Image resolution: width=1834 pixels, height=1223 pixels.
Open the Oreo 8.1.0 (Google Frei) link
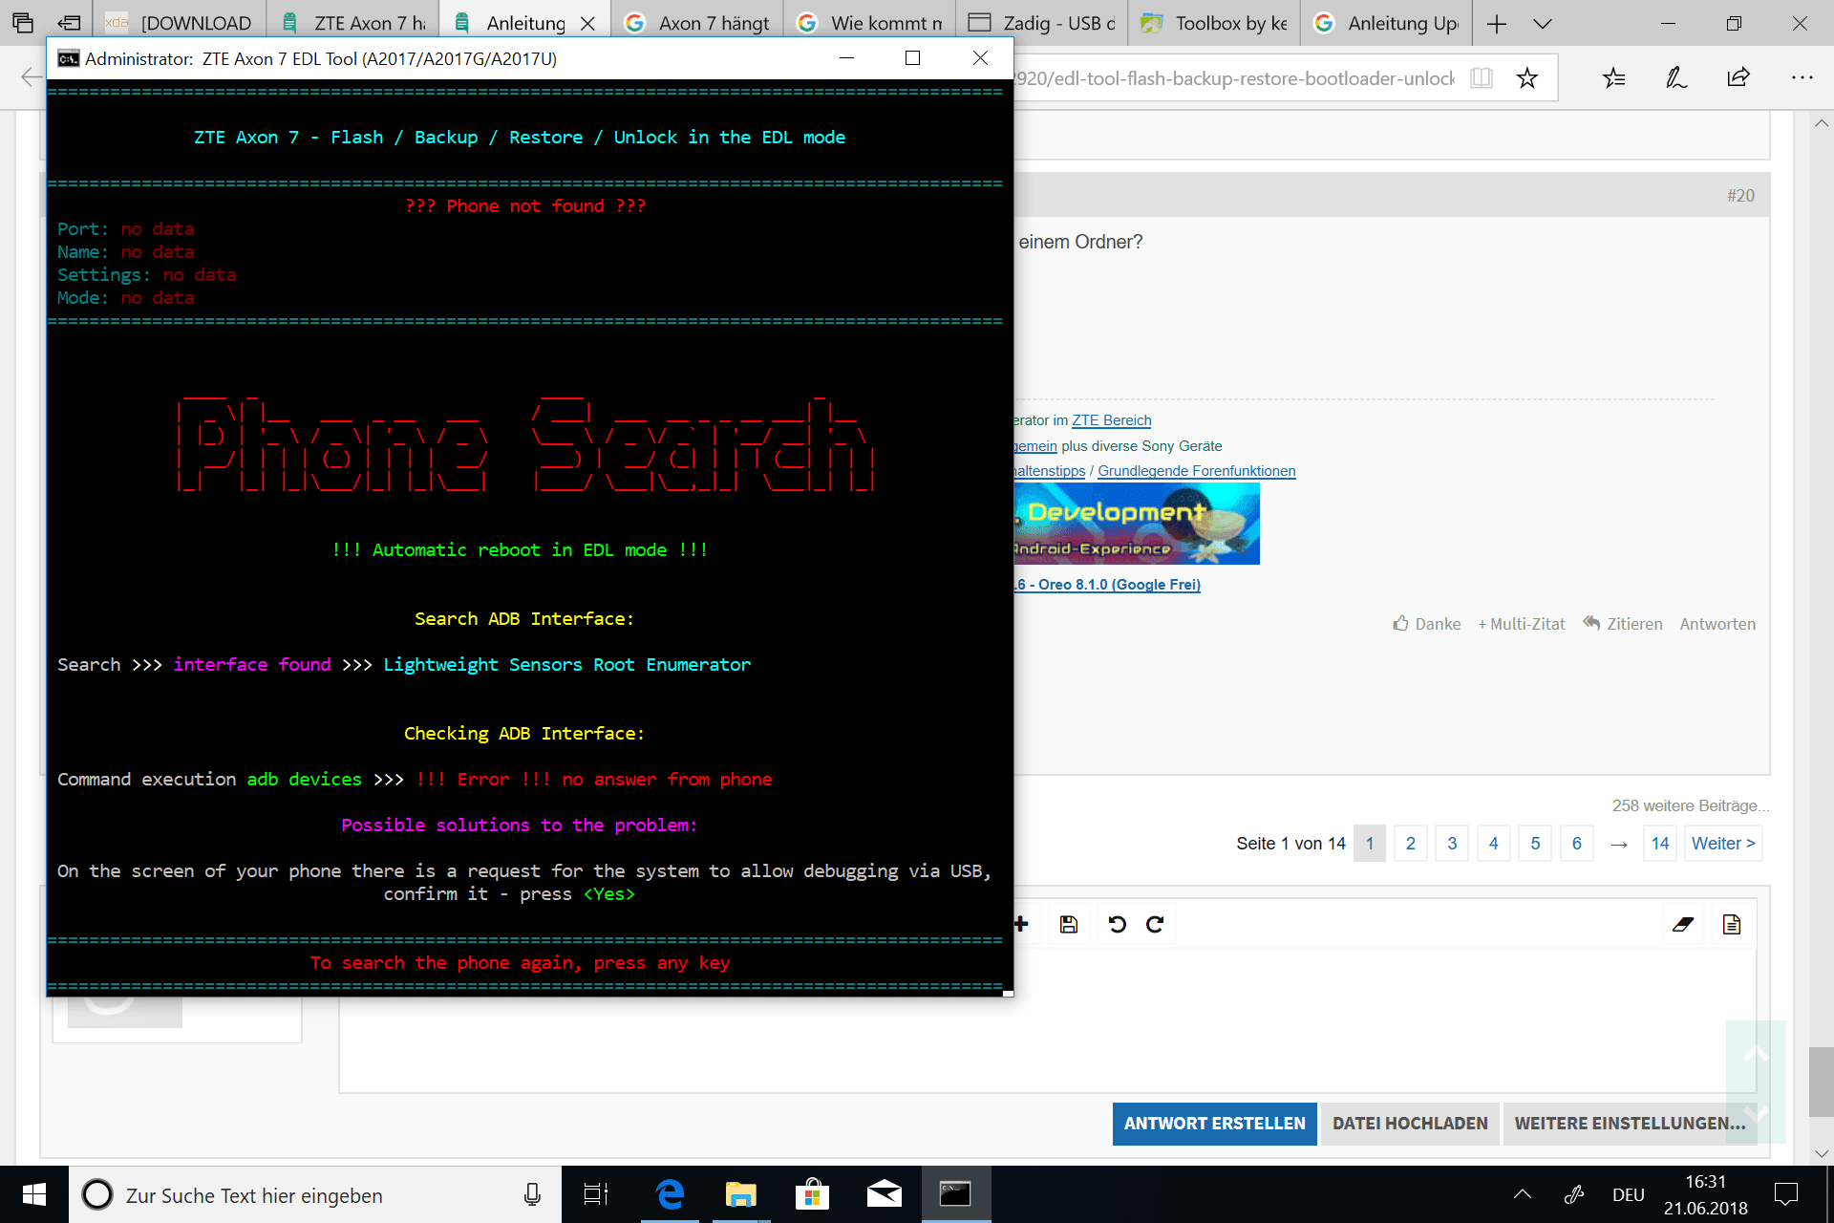[1108, 585]
